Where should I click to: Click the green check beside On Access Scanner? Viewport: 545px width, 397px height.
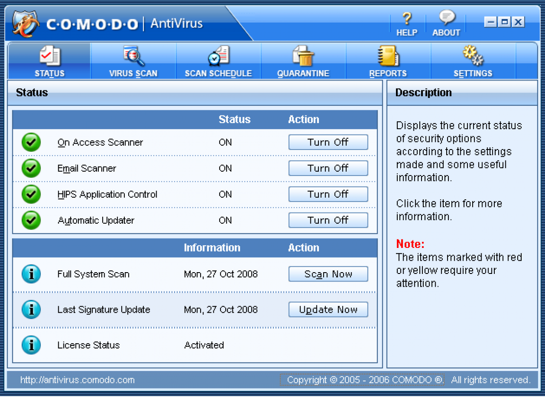pos(31,142)
